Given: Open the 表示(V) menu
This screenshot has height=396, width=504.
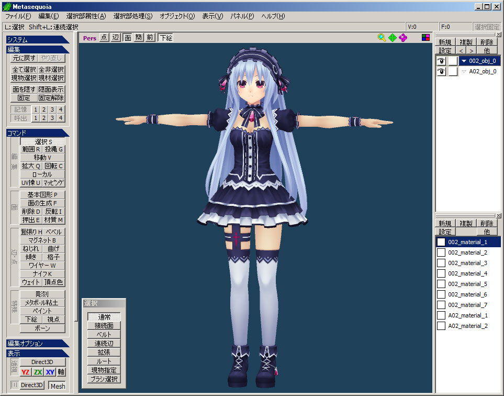Looking at the screenshot, I should (x=212, y=16).
